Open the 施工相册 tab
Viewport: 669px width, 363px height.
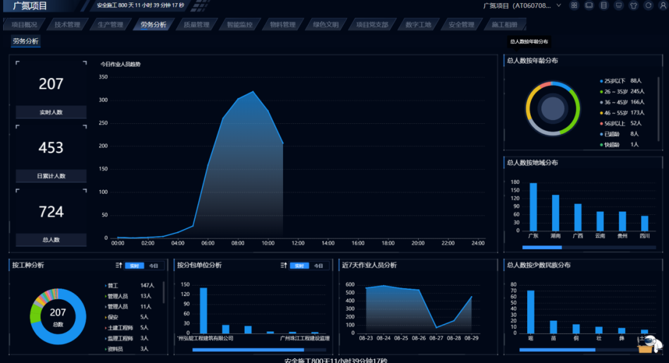(x=504, y=25)
